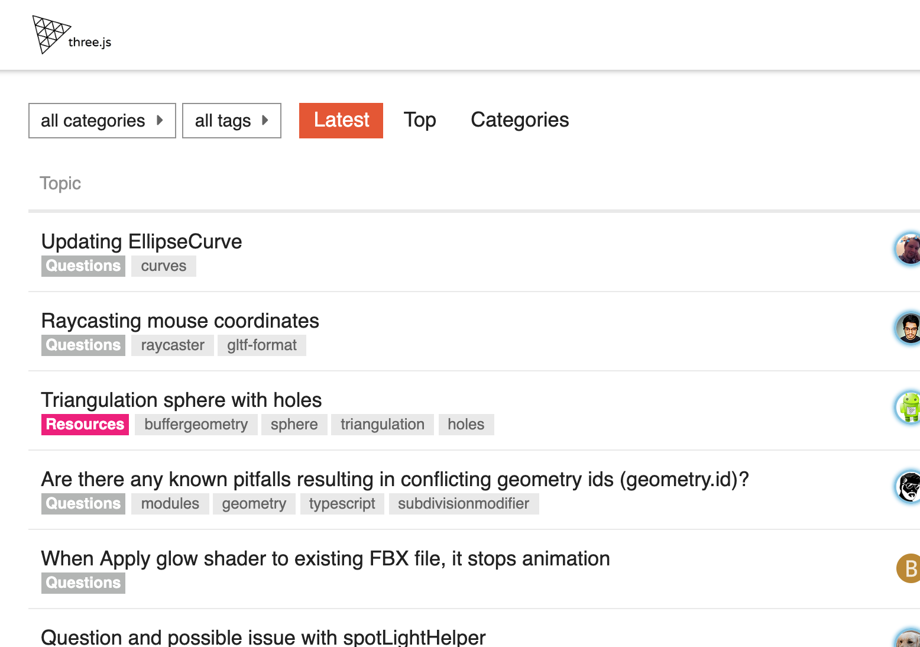Click the subdivisionmodifier tag
Viewport: 920px width, 647px height.
pyautogui.click(x=464, y=504)
